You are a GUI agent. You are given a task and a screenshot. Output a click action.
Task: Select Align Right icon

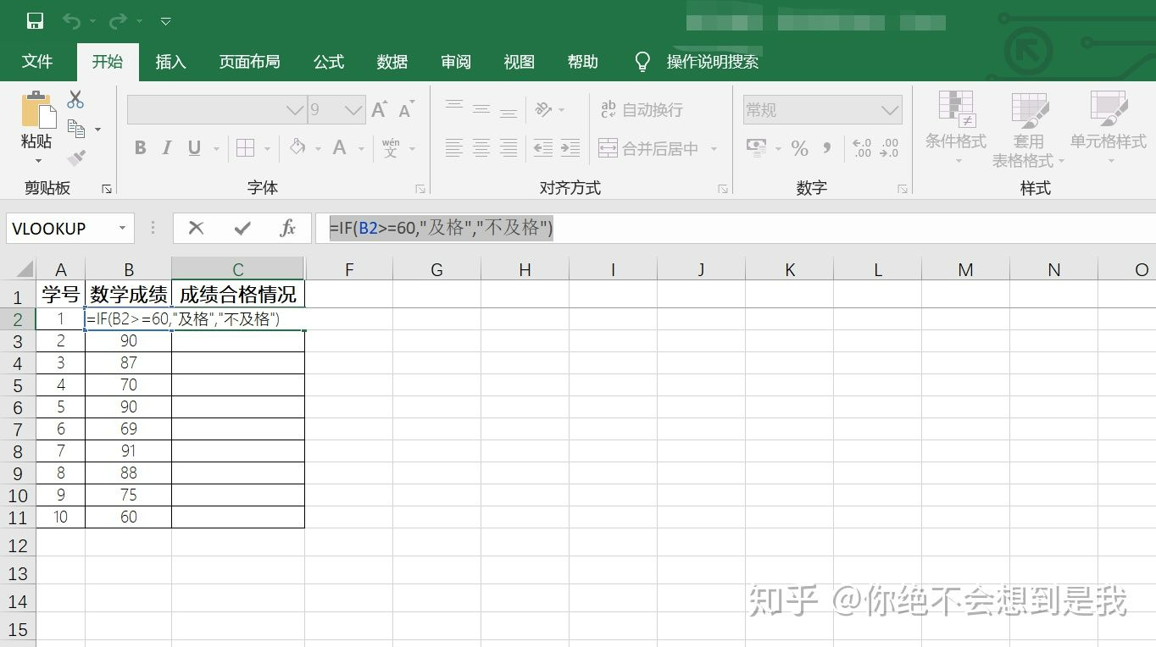pyautogui.click(x=509, y=148)
